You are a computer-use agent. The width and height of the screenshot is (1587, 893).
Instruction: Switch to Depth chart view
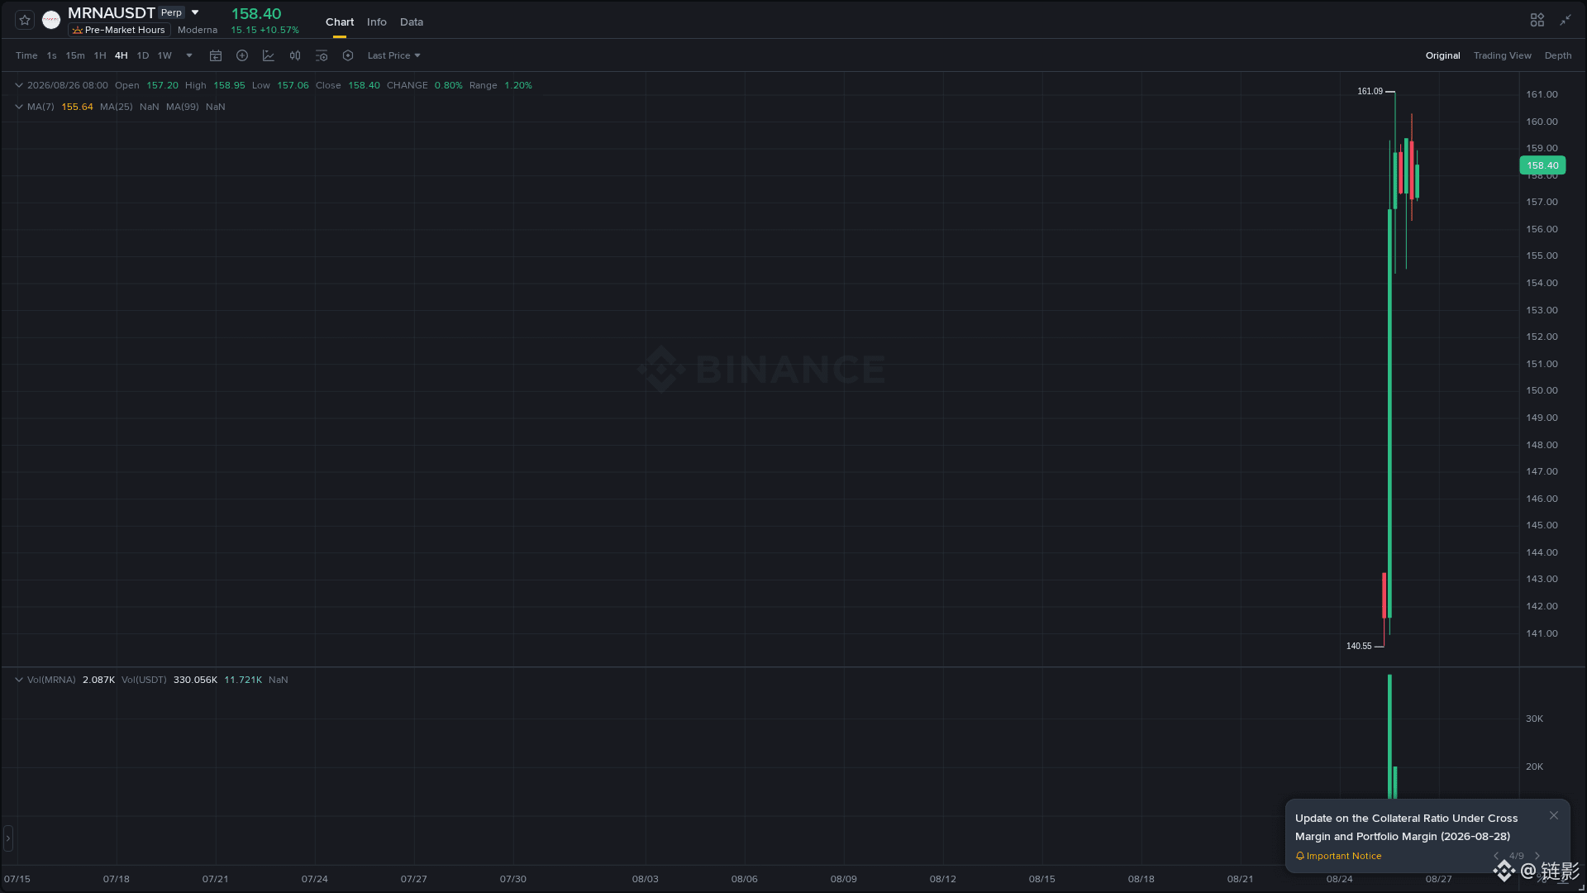[1557, 55]
